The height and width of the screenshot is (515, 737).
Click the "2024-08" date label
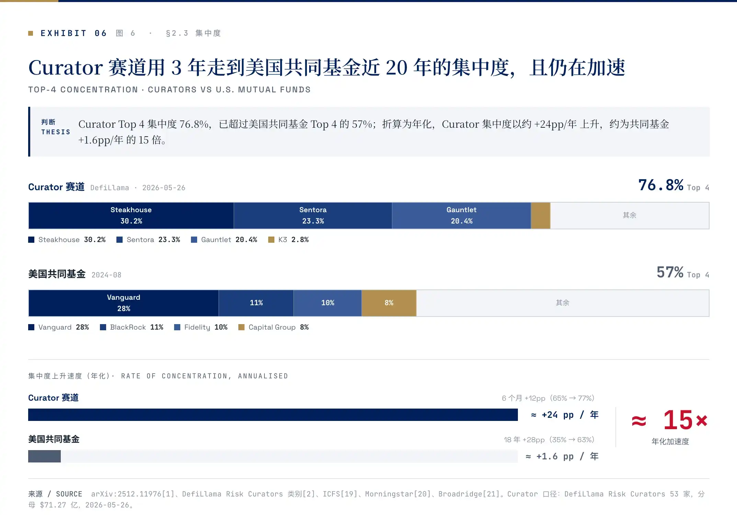106,275
